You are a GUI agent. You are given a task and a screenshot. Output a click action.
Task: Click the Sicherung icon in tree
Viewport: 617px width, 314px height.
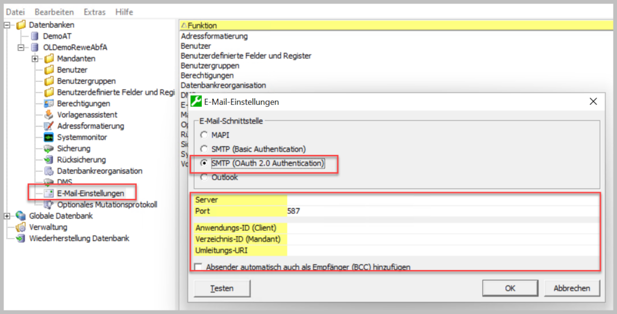49,148
